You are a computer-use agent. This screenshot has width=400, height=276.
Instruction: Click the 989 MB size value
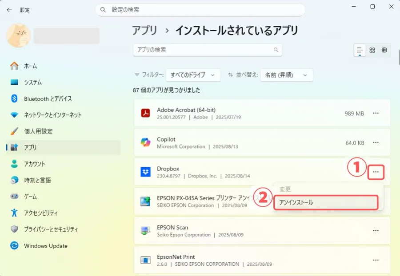click(x=354, y=114)
